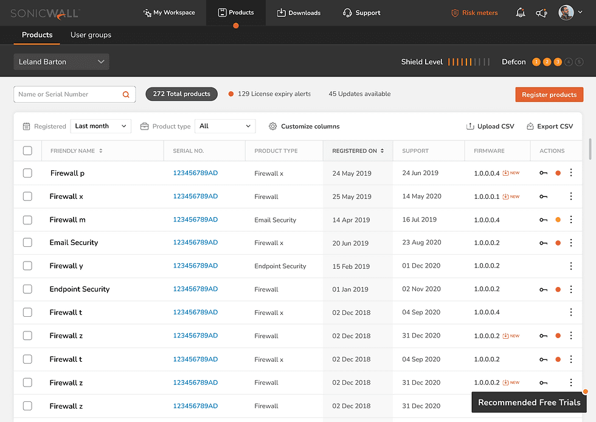Open the Leland Barton account dropdown
This screenshot has height=422, width=596.
coord(61,61)
